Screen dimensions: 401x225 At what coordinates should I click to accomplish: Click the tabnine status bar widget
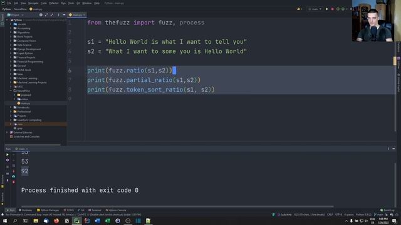[x=284, y=214]
